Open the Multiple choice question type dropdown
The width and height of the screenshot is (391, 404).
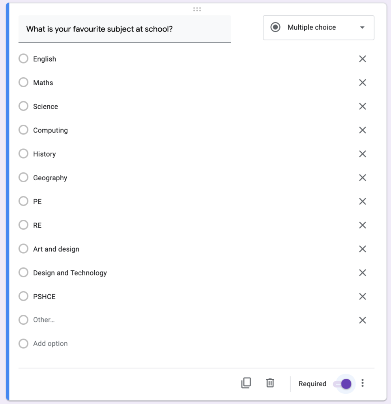318,27
